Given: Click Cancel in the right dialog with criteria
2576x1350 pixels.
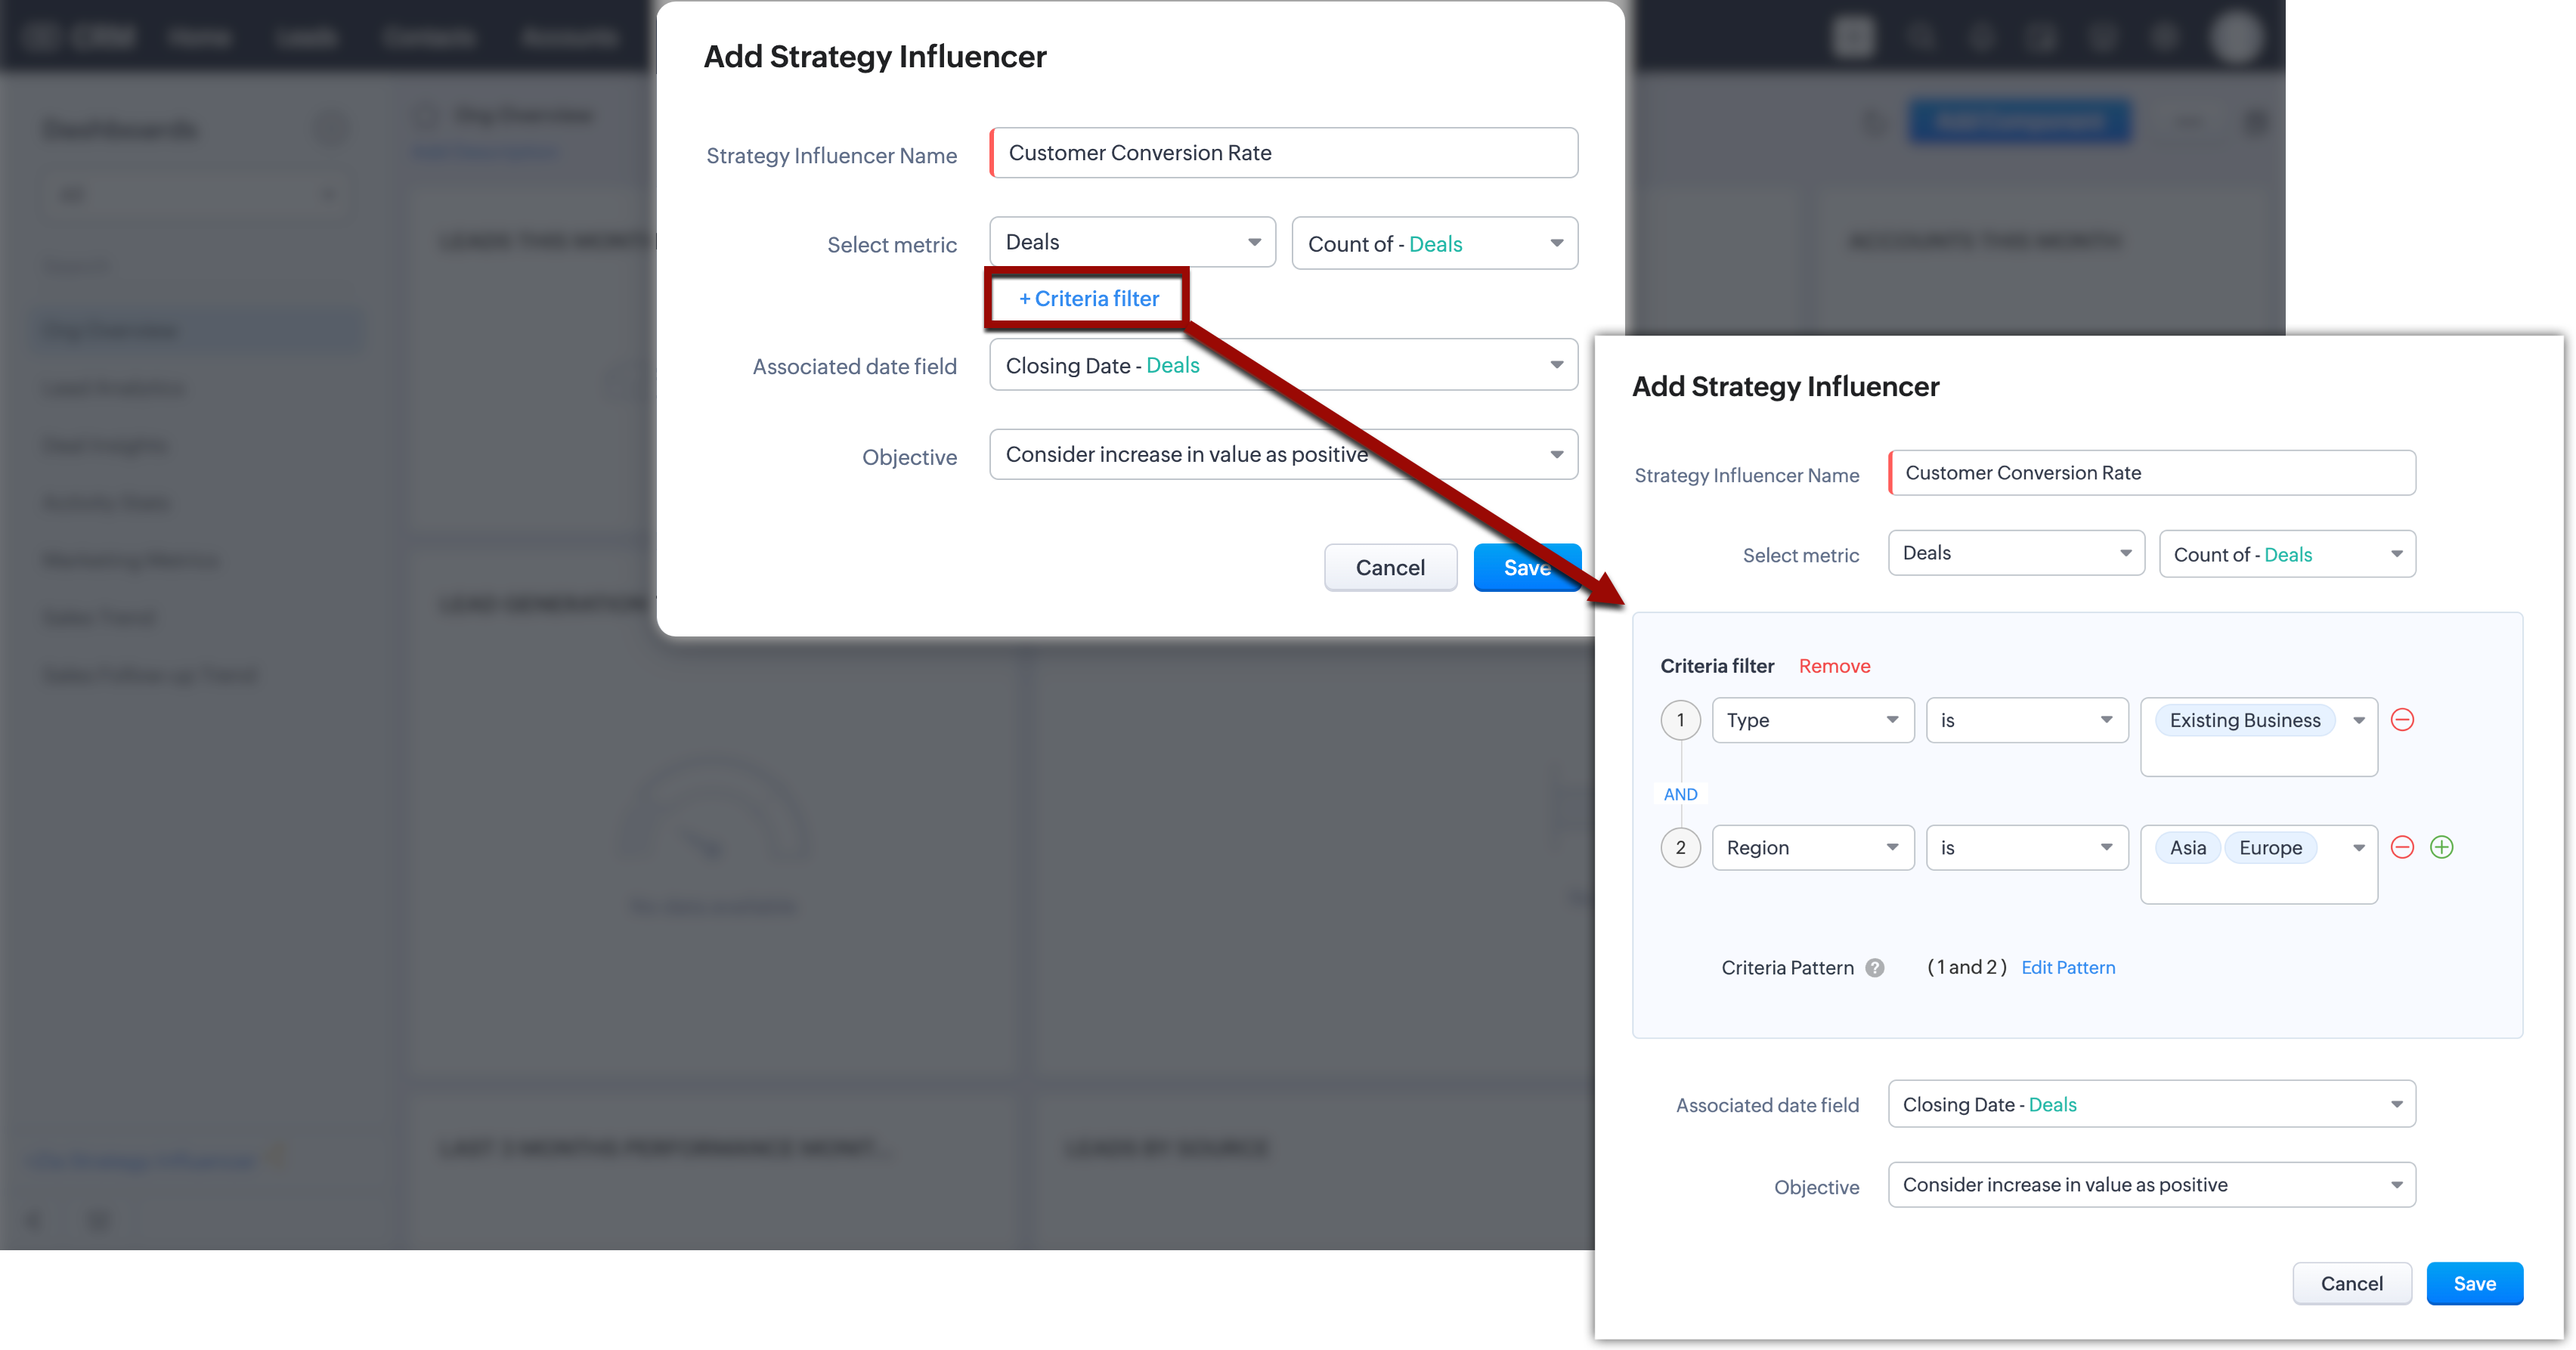Looking at the screenshot, I should tap(2351, 1283).
